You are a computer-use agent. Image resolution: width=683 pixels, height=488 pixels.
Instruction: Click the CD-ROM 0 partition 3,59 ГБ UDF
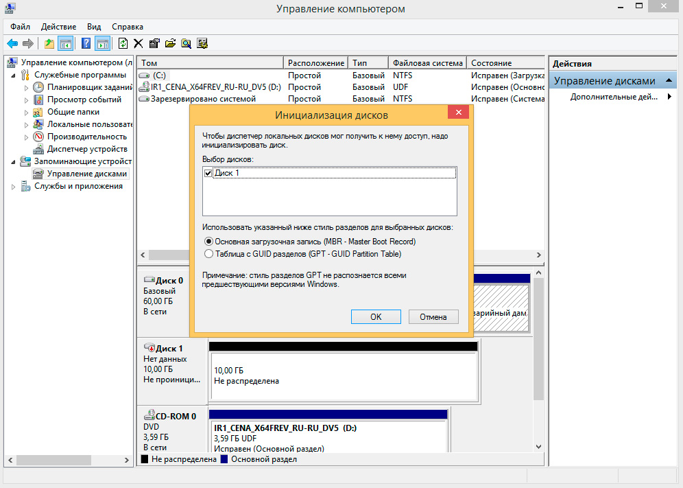point(328,437)
